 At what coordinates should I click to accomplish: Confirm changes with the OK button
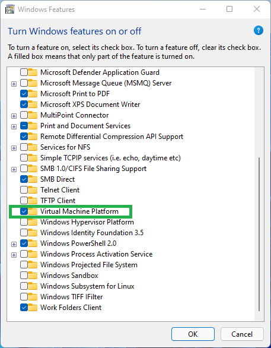click(x=193, y=334)
